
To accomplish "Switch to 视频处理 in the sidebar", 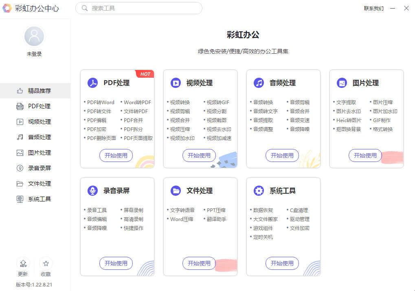I will [35, 122].
